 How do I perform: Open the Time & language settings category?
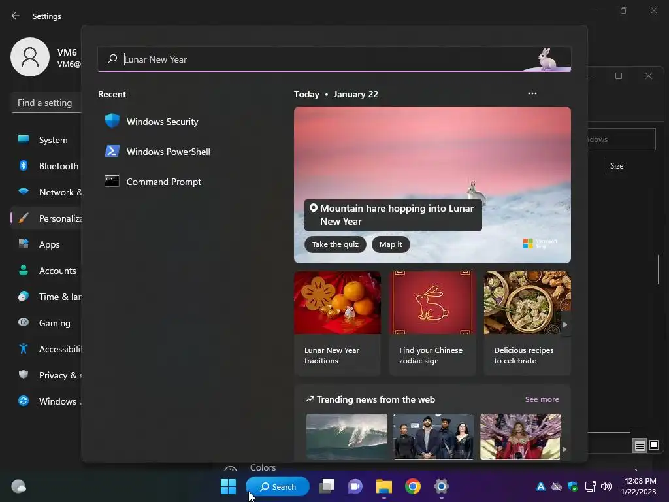46,297
